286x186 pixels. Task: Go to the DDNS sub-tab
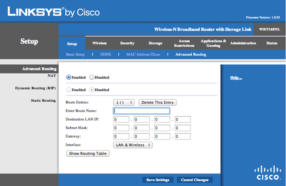pyautogui.click(x=105, y=54)
